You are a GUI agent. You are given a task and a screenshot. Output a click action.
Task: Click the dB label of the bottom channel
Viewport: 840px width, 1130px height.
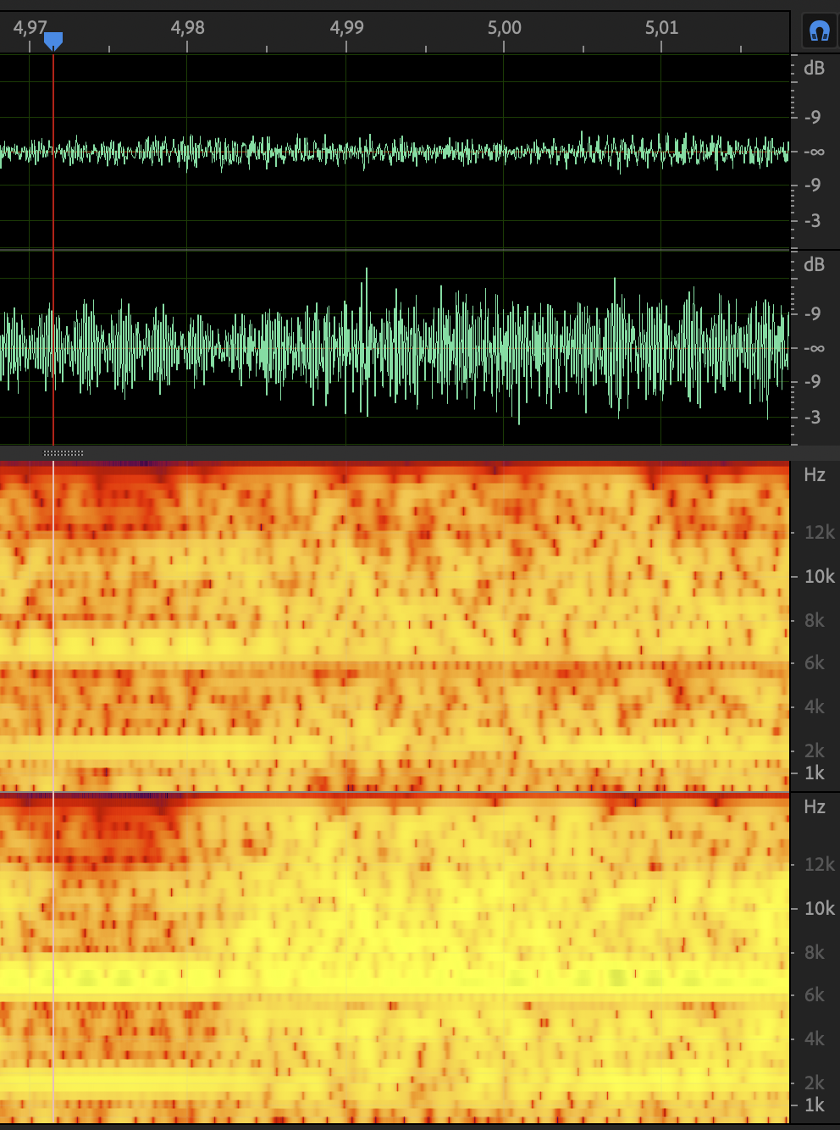(814, 265)
